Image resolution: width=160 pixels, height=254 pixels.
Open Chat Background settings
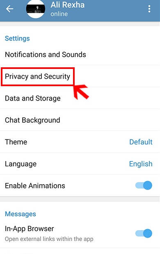(80, 120)
